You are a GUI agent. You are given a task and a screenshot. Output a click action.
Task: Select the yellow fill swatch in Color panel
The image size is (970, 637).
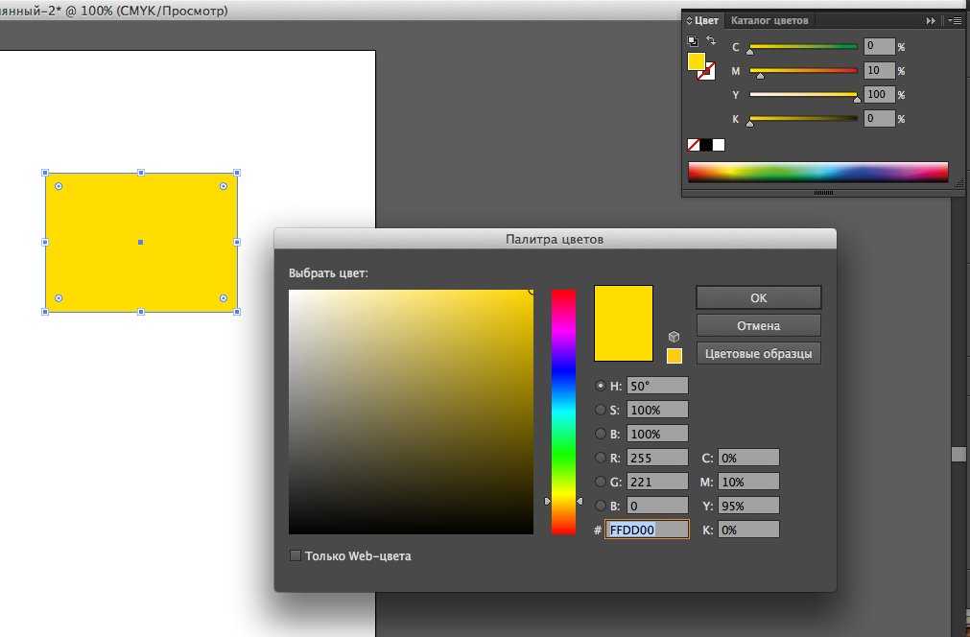(x=696, y=61)
